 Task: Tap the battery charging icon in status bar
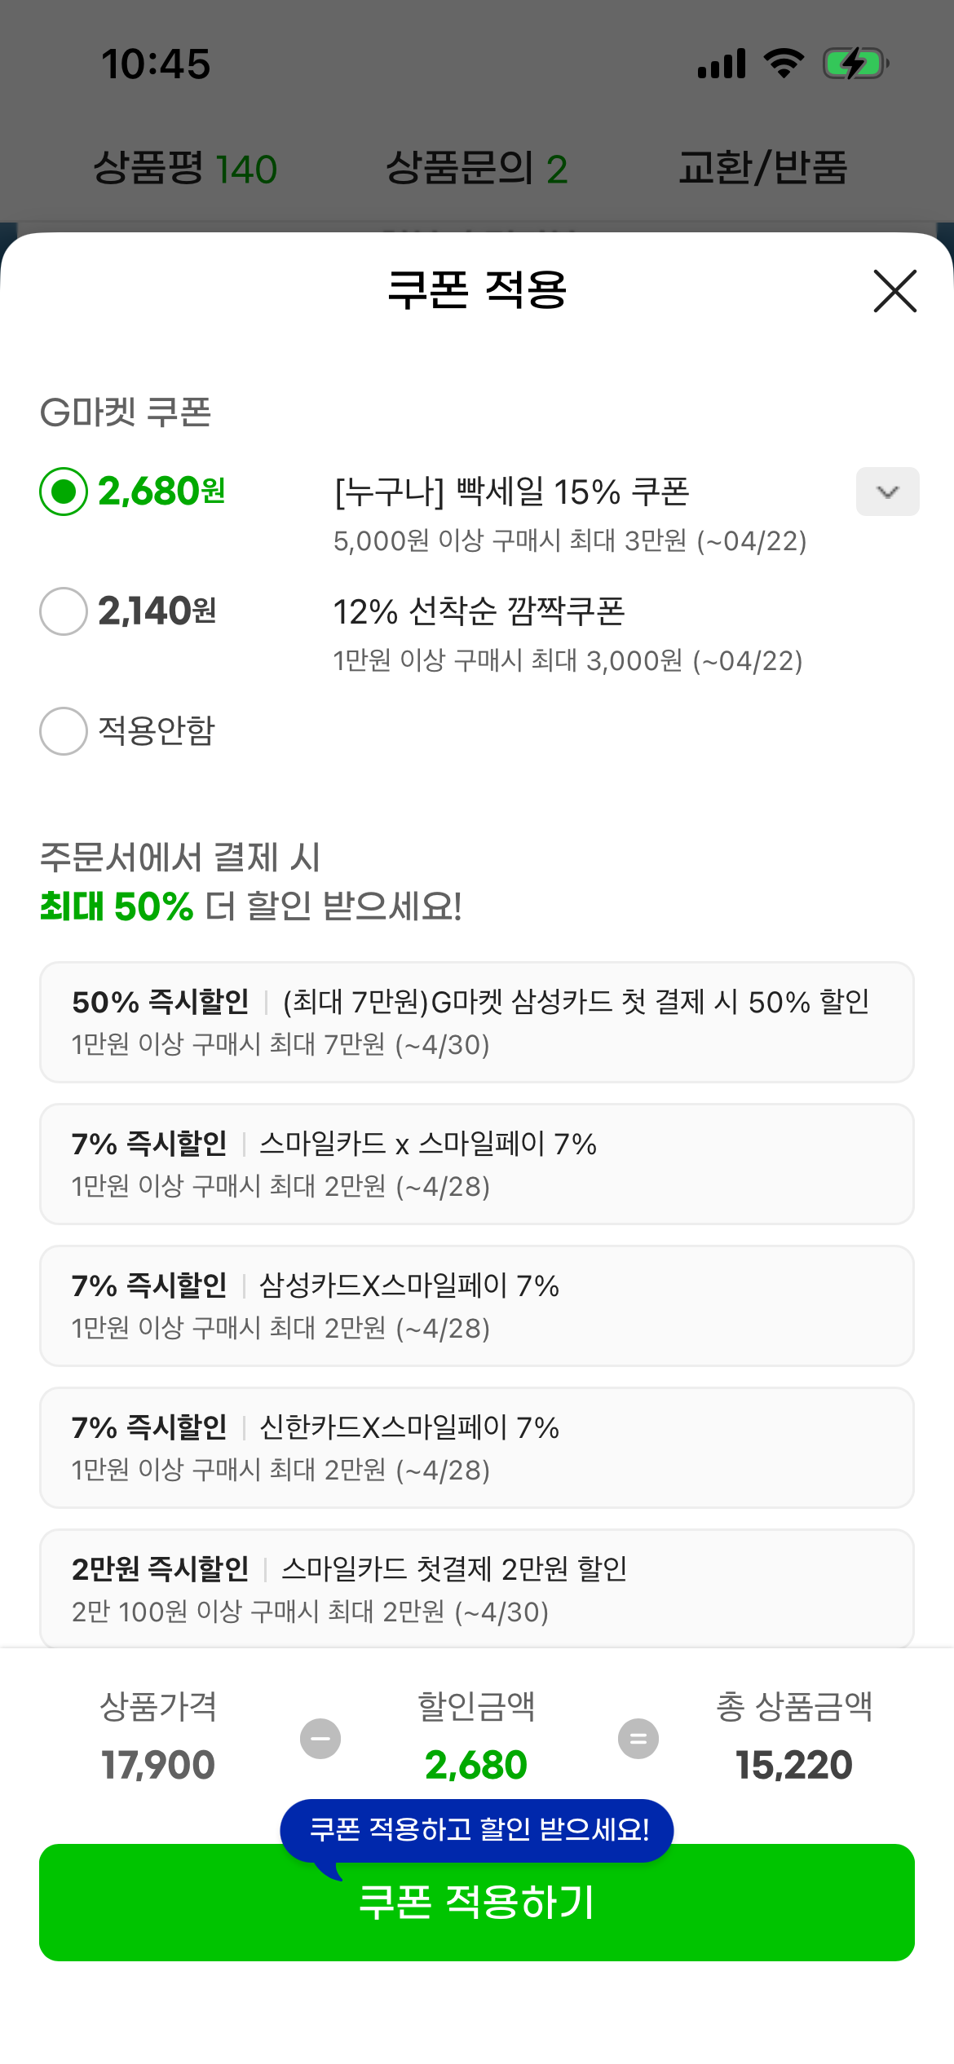point(855,64)
